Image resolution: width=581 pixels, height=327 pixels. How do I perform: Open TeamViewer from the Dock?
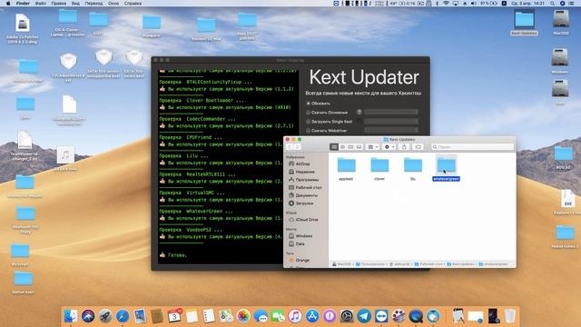pyautogui.click(x=381, y=316)
